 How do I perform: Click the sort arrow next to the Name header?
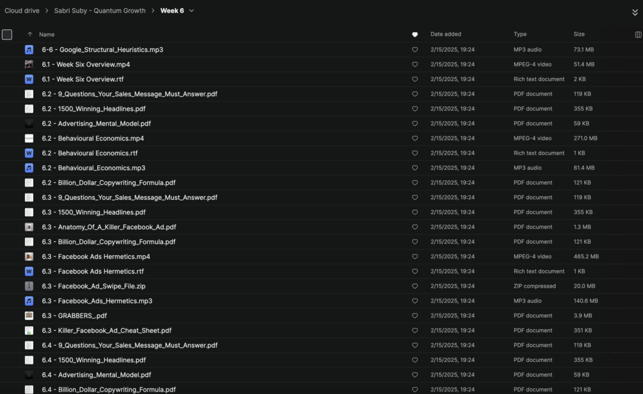(30, 34)
